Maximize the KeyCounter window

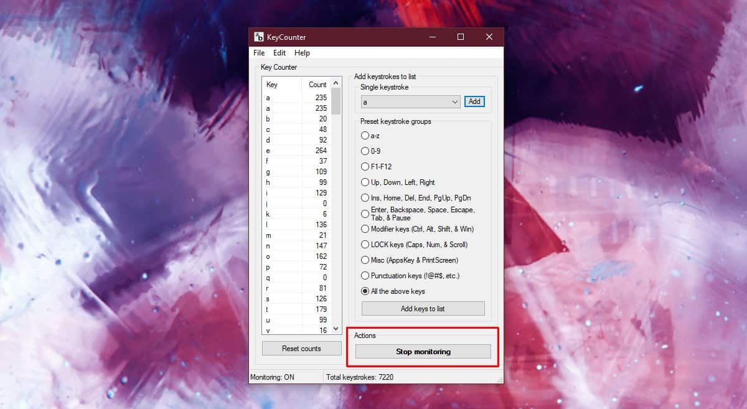[461, 37]
